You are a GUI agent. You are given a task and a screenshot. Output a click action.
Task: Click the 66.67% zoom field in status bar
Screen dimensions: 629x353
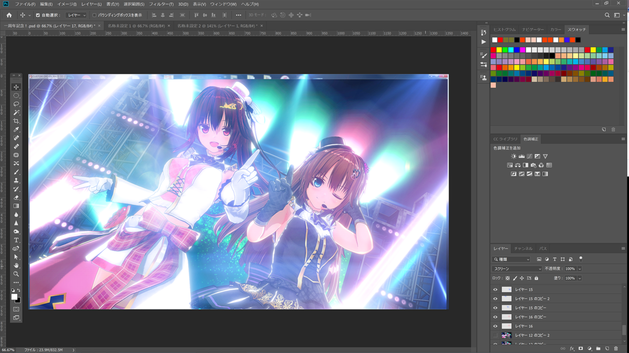(x=8, y=350)
